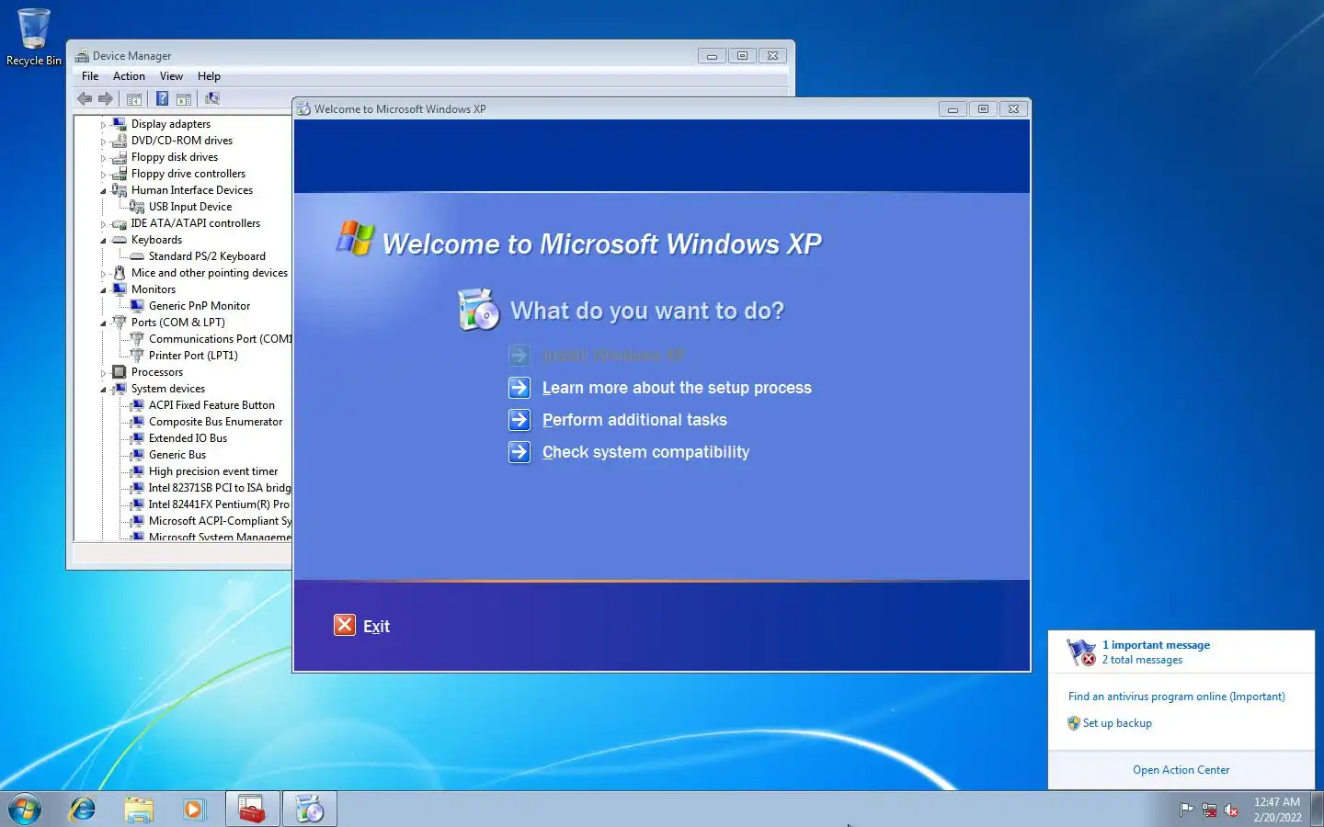
Task: Toggle Show/Hide Action Pane toolbar icon
Action: tap(184, 99)
